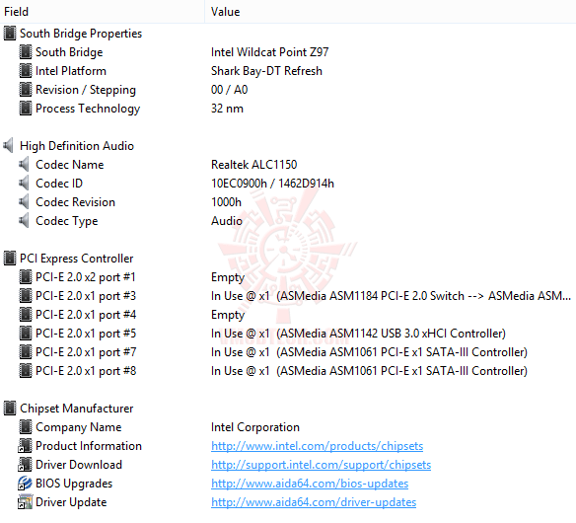
Task: Click the chip icon for PCI-E port #8
Action: click(26, 370)
